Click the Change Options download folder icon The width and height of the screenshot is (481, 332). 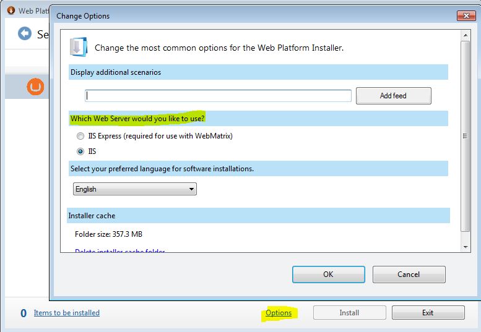[x=79, y=47]
